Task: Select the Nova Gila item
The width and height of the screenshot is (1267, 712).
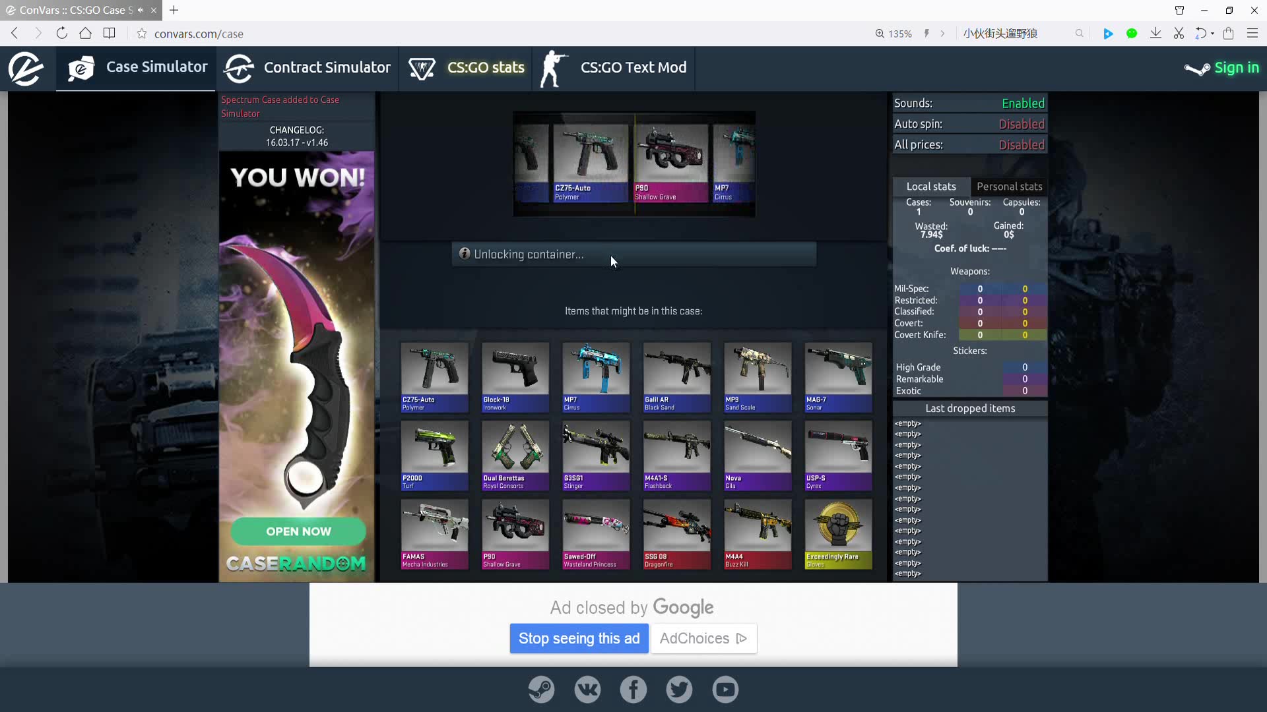Action: coord(758,456)
